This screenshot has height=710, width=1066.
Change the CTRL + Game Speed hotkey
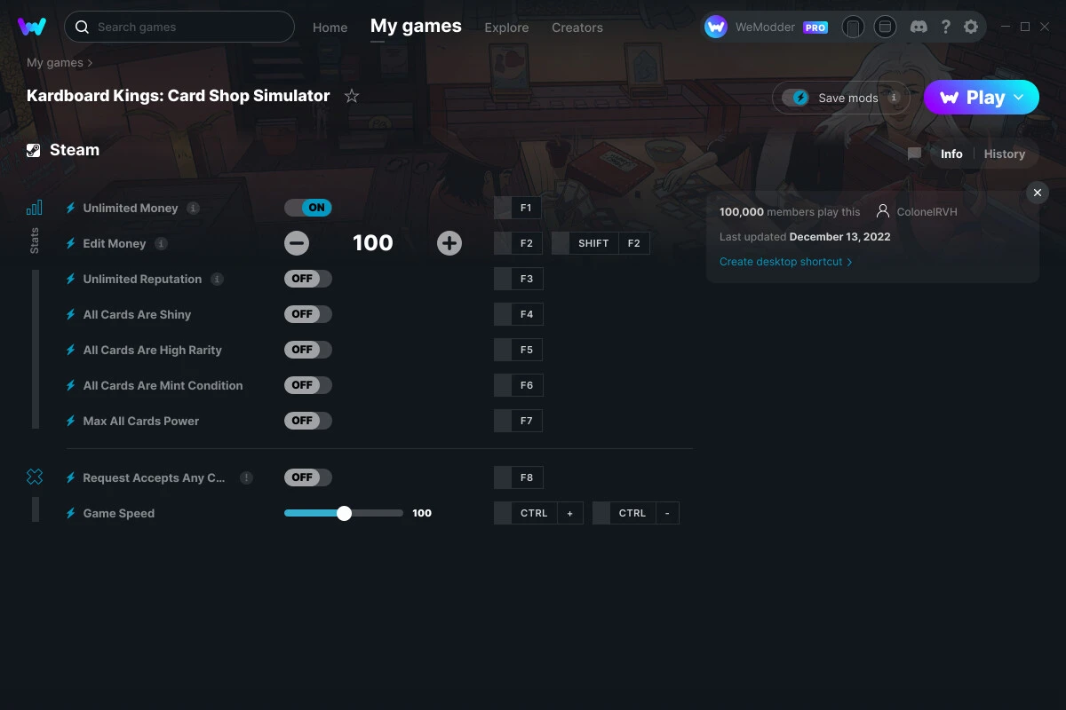point(538,513)
